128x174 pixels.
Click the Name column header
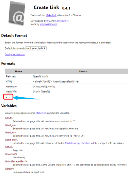tap(18, 71)
